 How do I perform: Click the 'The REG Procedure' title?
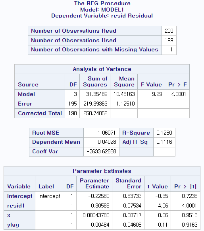click(x=102, y=3)
